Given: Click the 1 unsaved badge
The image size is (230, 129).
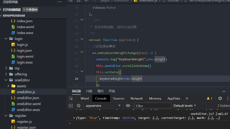Looking at the screenshot, I should point(30,10).
